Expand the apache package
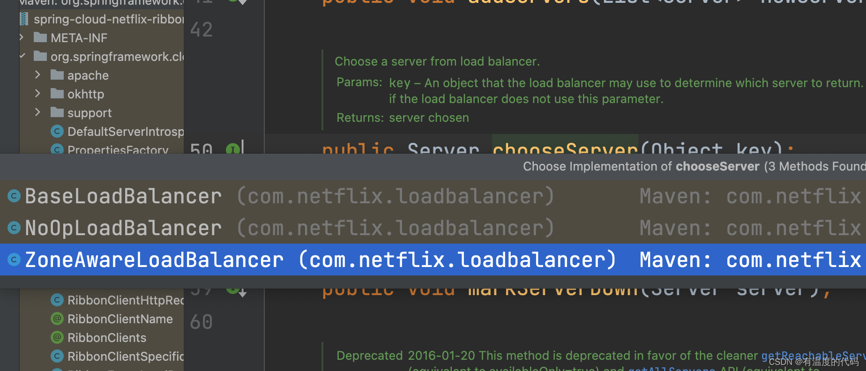 pos(38,74)
